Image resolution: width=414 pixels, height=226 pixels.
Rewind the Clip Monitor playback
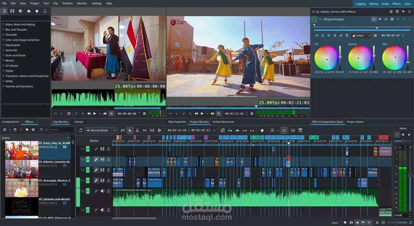[89, 114]
